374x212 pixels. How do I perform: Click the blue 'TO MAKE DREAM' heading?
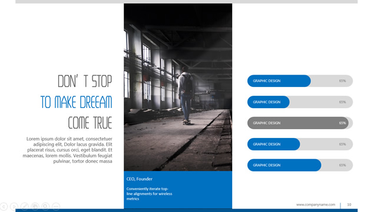pos(77,102)
